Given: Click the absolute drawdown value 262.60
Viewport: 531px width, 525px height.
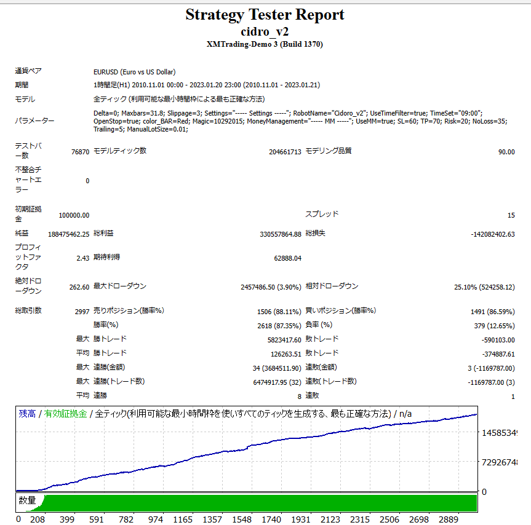Looking at the screenshot, I should click(x=79, y=287).
